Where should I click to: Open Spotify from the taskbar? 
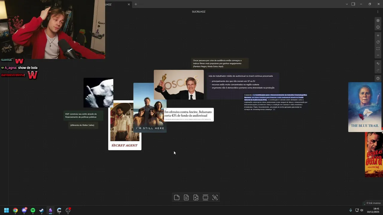tap(33, 210)
